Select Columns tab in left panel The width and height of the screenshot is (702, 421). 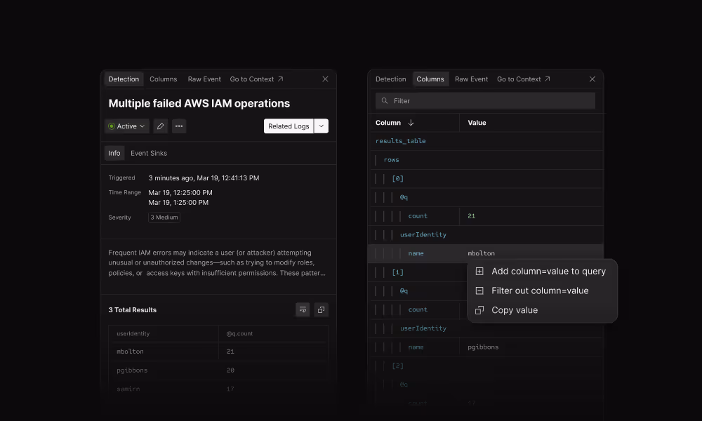tap(164, 79)
